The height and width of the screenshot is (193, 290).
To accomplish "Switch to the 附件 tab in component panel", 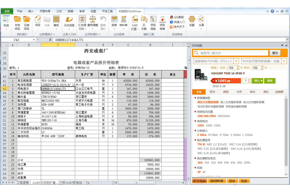I will click(x=212, y=92).
